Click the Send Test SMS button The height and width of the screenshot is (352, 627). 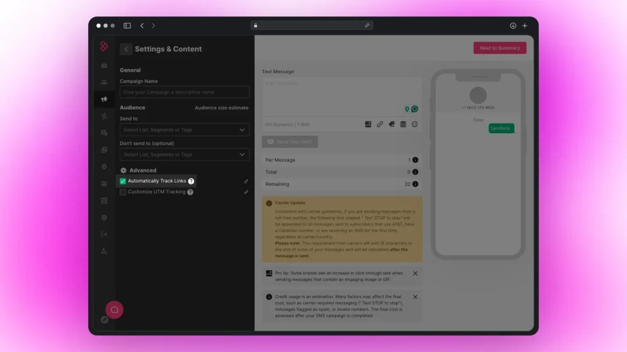pos(289,141)
